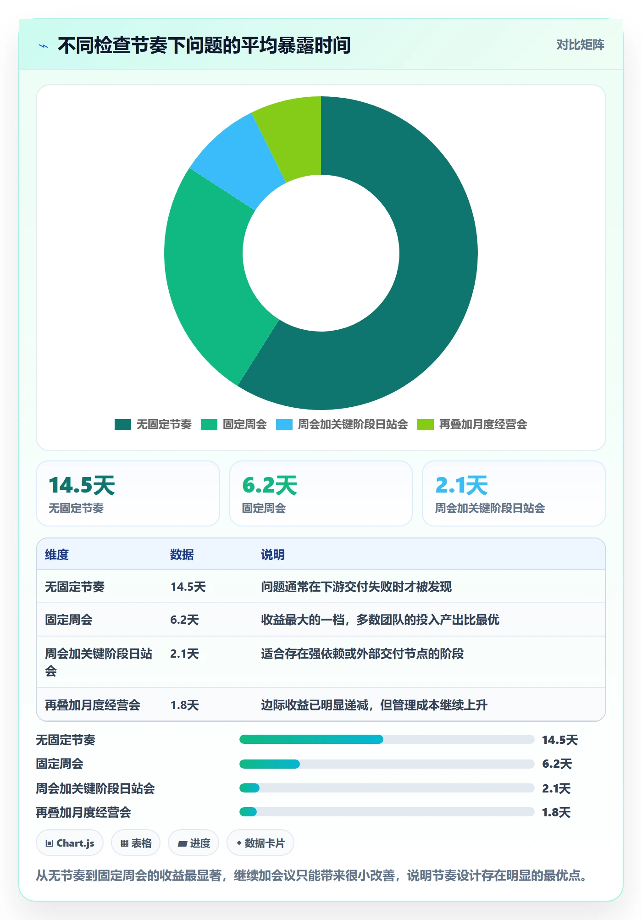Click the 进度 tag chip

(x=194, y=843)
